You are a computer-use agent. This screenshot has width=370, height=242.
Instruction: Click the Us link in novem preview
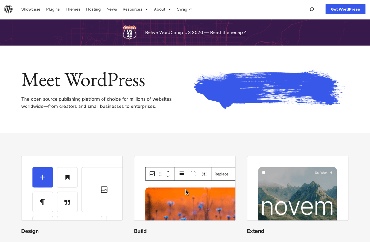click(x=317, y=172)
